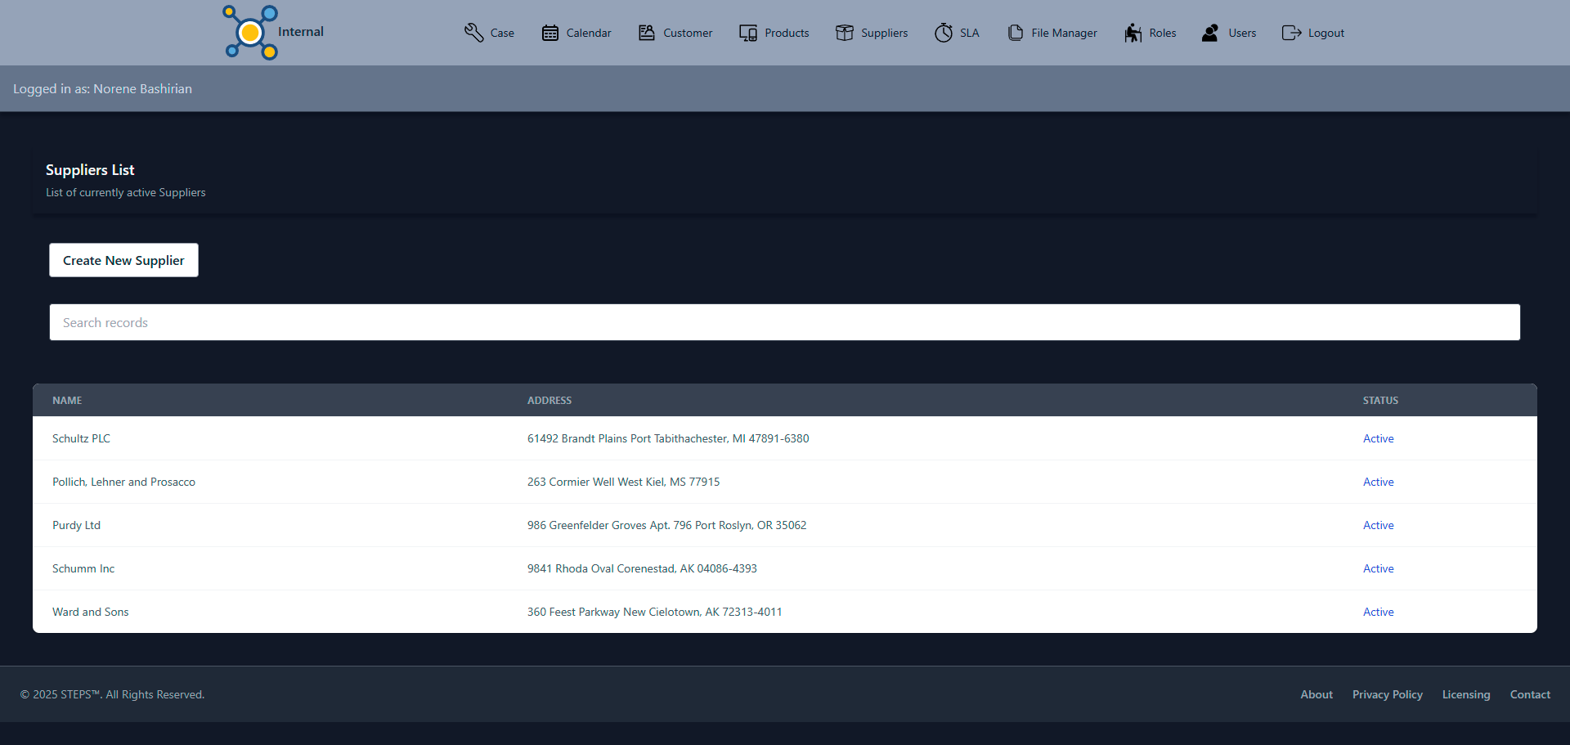1570x745 pixels.
Task: Click the File Manager document icon
Action: click(x=1016, y=33)
